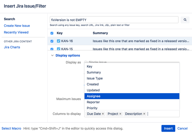The width and height of the screenshot is (192, 133).
Task: Click the KAN-16 issue key
Action: click(x=67, y=41)
